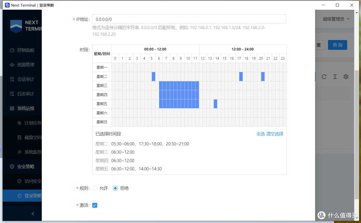Open 系统监控 submenu icon
This screenshot has height=223, width=361.
click(x=20, y=152)
